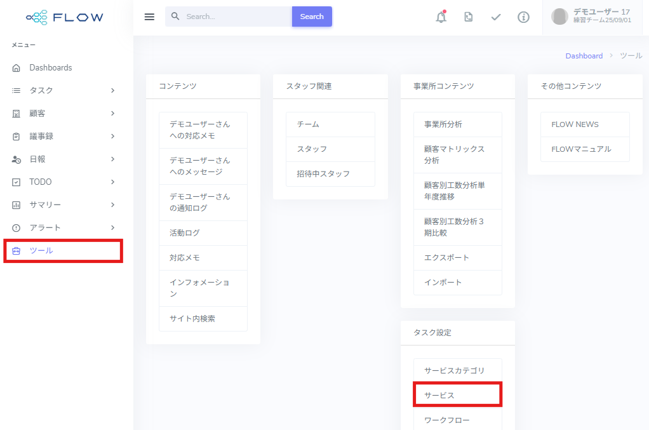
Task: Expand the タスク menu chevron
Action: pyautogui.click(x=112, y=91)
